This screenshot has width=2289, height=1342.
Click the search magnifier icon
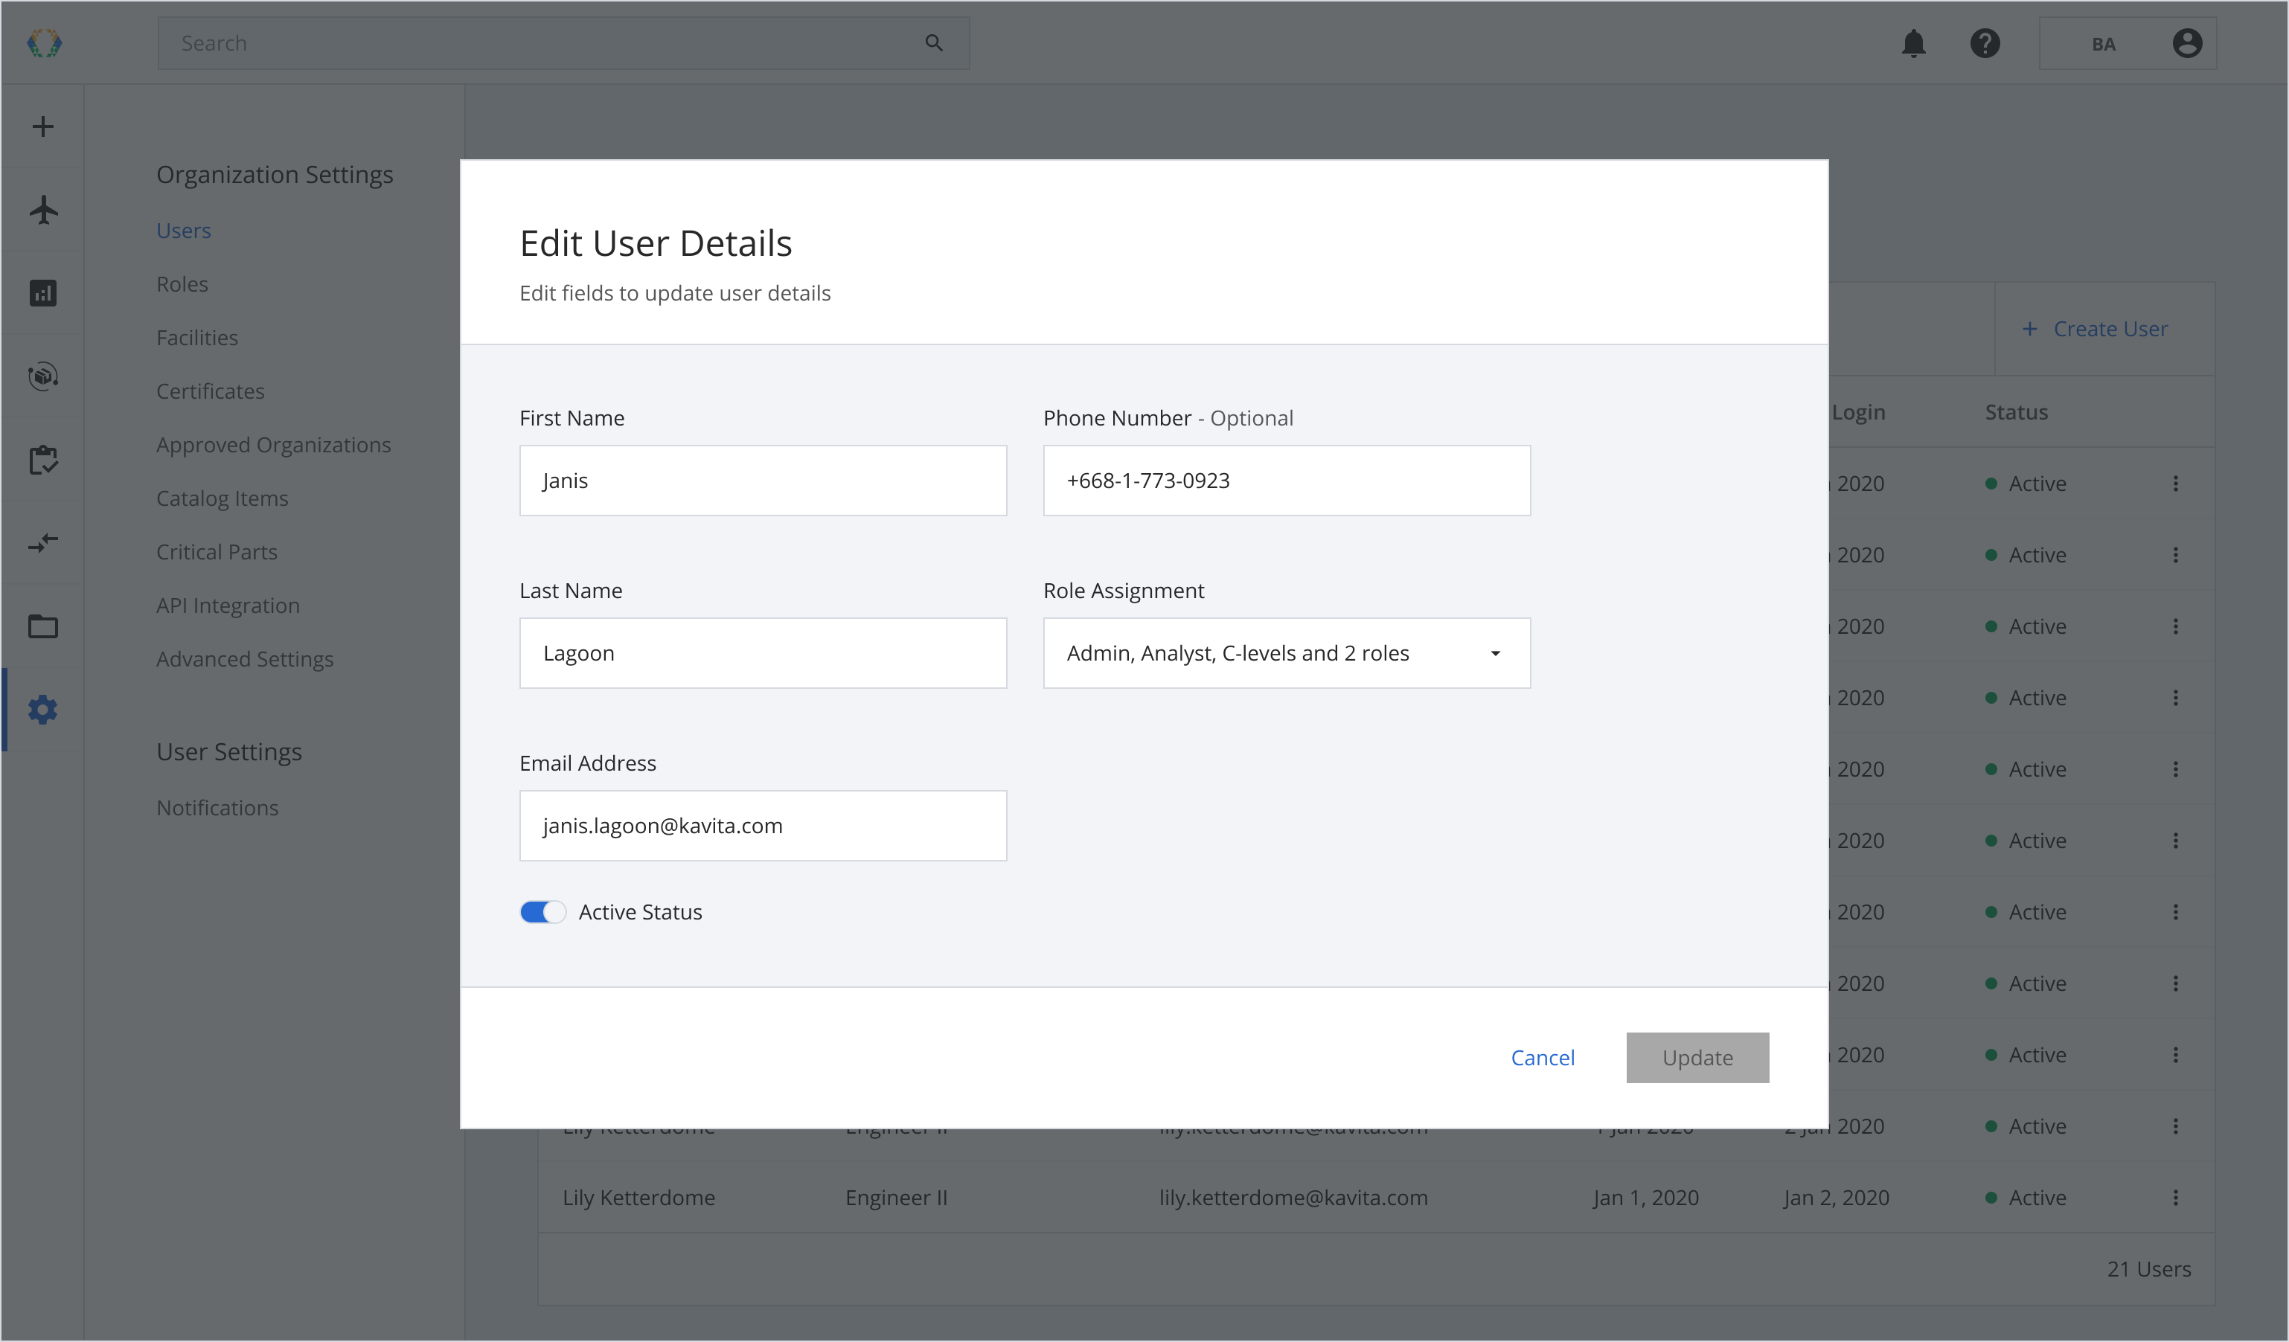tap(934, 42)
